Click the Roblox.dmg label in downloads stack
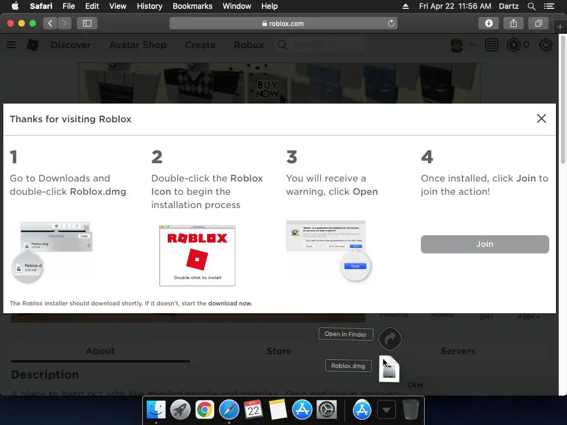 [348, 366]
